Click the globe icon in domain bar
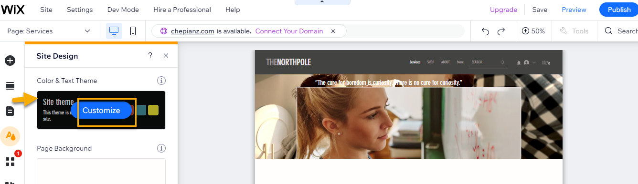638x184 pixels. click(164, 31)
